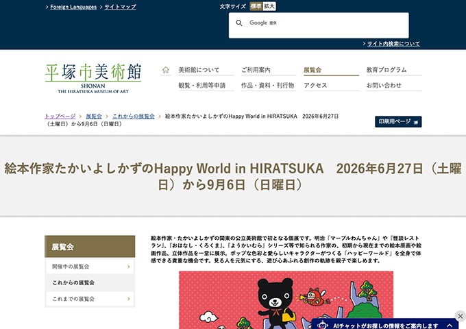This screenshot has width=466, height=329.
Task: Open サイト内検索について link
Action: pyautogui.click(x=393, y=44)
